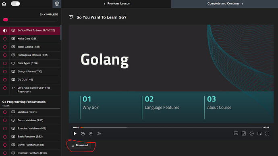Click video icon beside Basic Functions
Viewport: 278px width, 156px height.
13,137
